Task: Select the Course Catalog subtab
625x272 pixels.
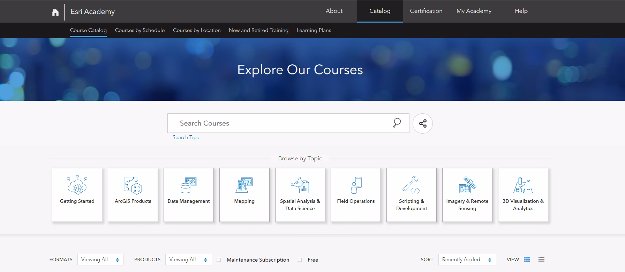Action: tap(88, 30)
